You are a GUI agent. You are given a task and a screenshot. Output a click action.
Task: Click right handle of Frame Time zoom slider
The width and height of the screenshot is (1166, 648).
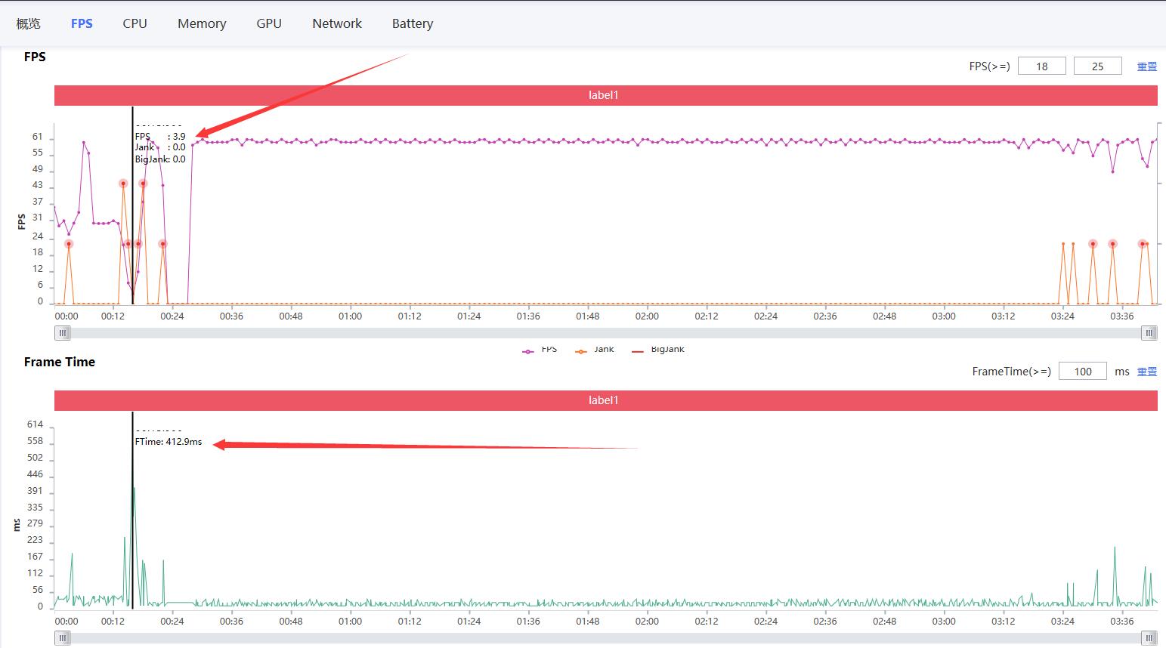pos(1149,638)
